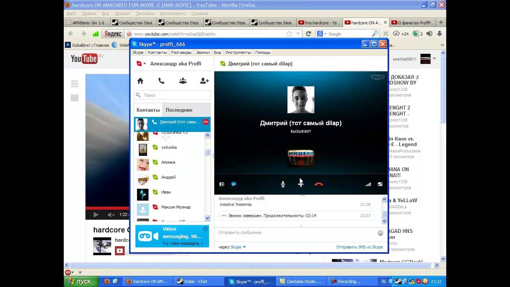Open Skype Home via house icon
The width and height of the screenshot is (510, 287).
pos(140,81)
